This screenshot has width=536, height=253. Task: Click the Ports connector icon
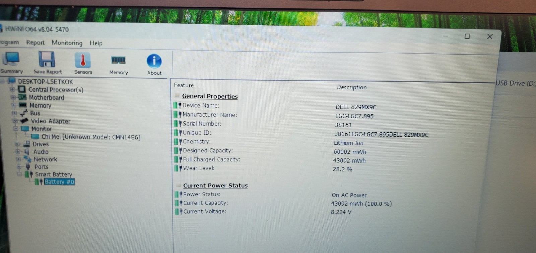pyautogui.click(x=28, y=166)
